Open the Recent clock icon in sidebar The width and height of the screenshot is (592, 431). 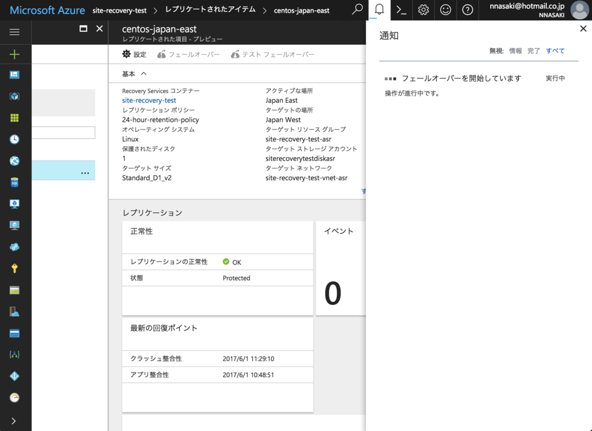click(x=14, y=139)
